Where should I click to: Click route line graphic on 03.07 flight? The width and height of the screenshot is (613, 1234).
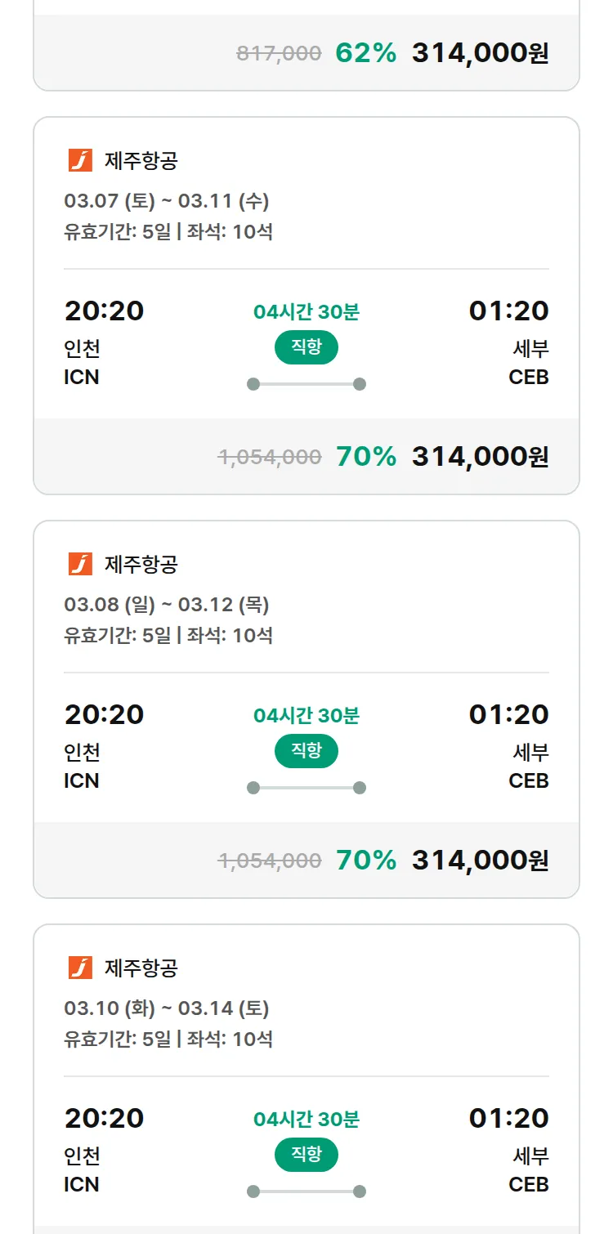(x=306, y=384)
